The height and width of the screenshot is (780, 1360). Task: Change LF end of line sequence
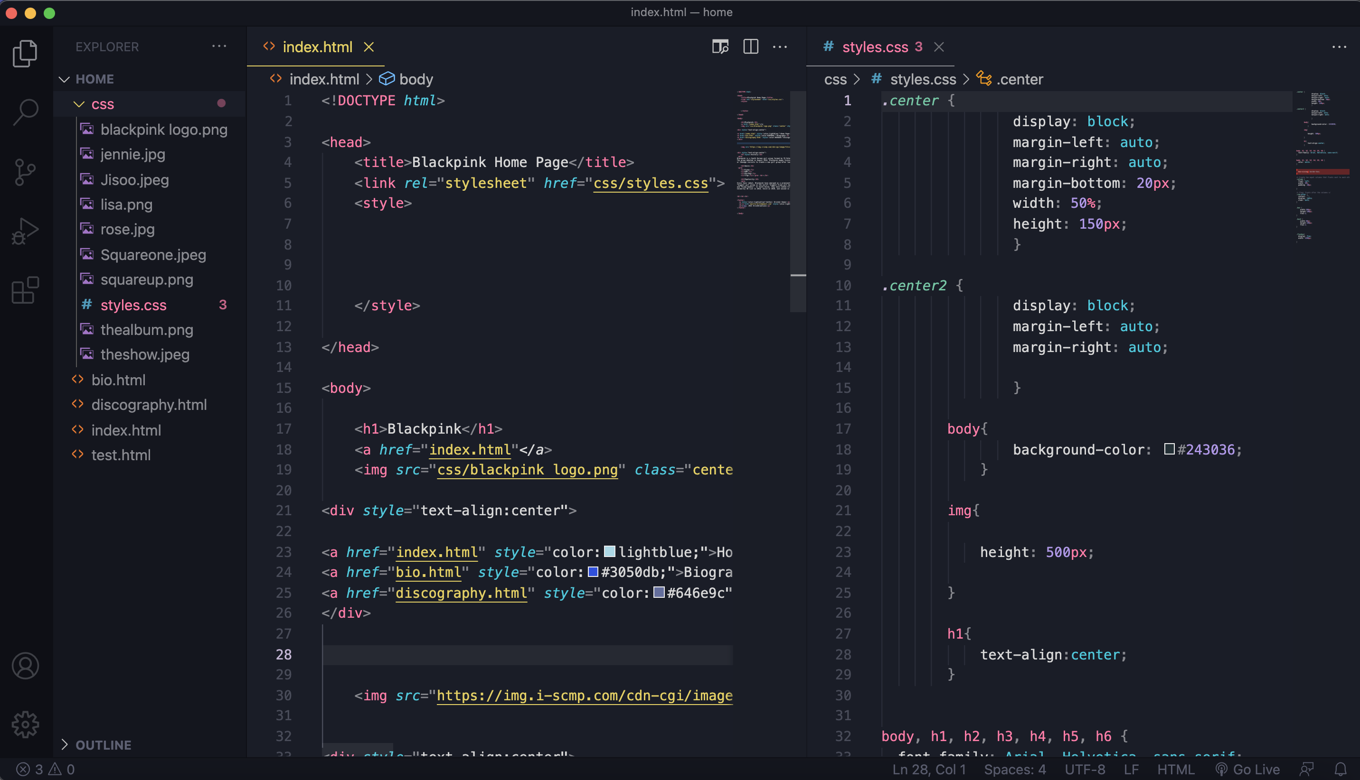tap(1131, 770)
